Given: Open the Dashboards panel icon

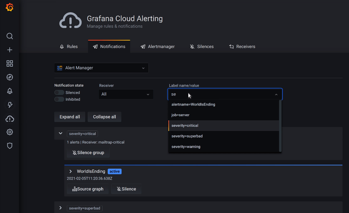Looking at the screenshot, I should coord(9,63).
